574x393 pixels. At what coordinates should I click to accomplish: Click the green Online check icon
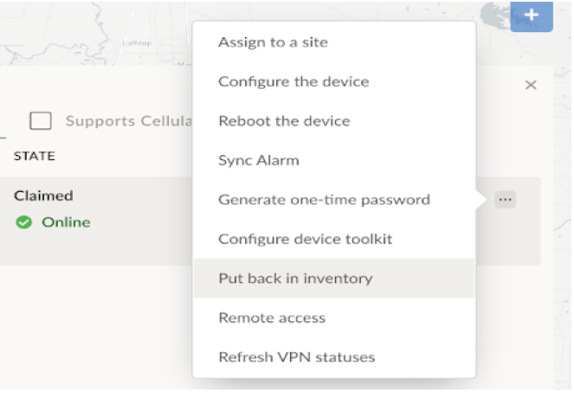24,222
